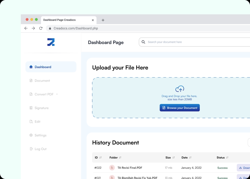
Task: Go back with the browser back arrow
Action: [x=26, y=28]
